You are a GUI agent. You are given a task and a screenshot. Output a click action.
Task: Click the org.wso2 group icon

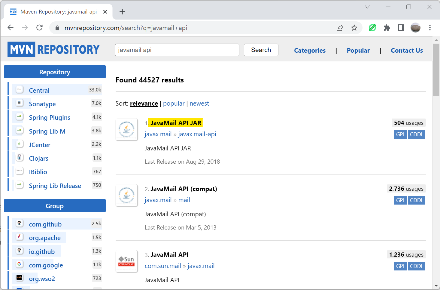tap(20, 278)
